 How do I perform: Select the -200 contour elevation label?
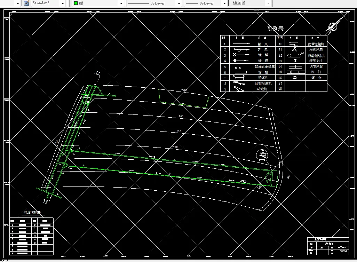[180, 116]
